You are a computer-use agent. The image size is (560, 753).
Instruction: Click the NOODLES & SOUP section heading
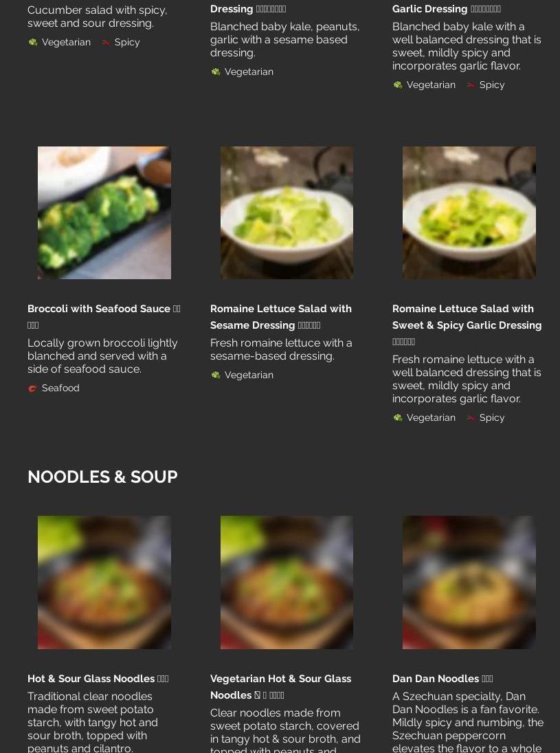coord(102,477)
